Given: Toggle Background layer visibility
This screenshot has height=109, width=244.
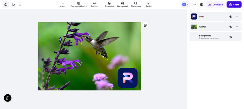Looking at the screenshot, I should pyautogui.click(x=231, y=37).
